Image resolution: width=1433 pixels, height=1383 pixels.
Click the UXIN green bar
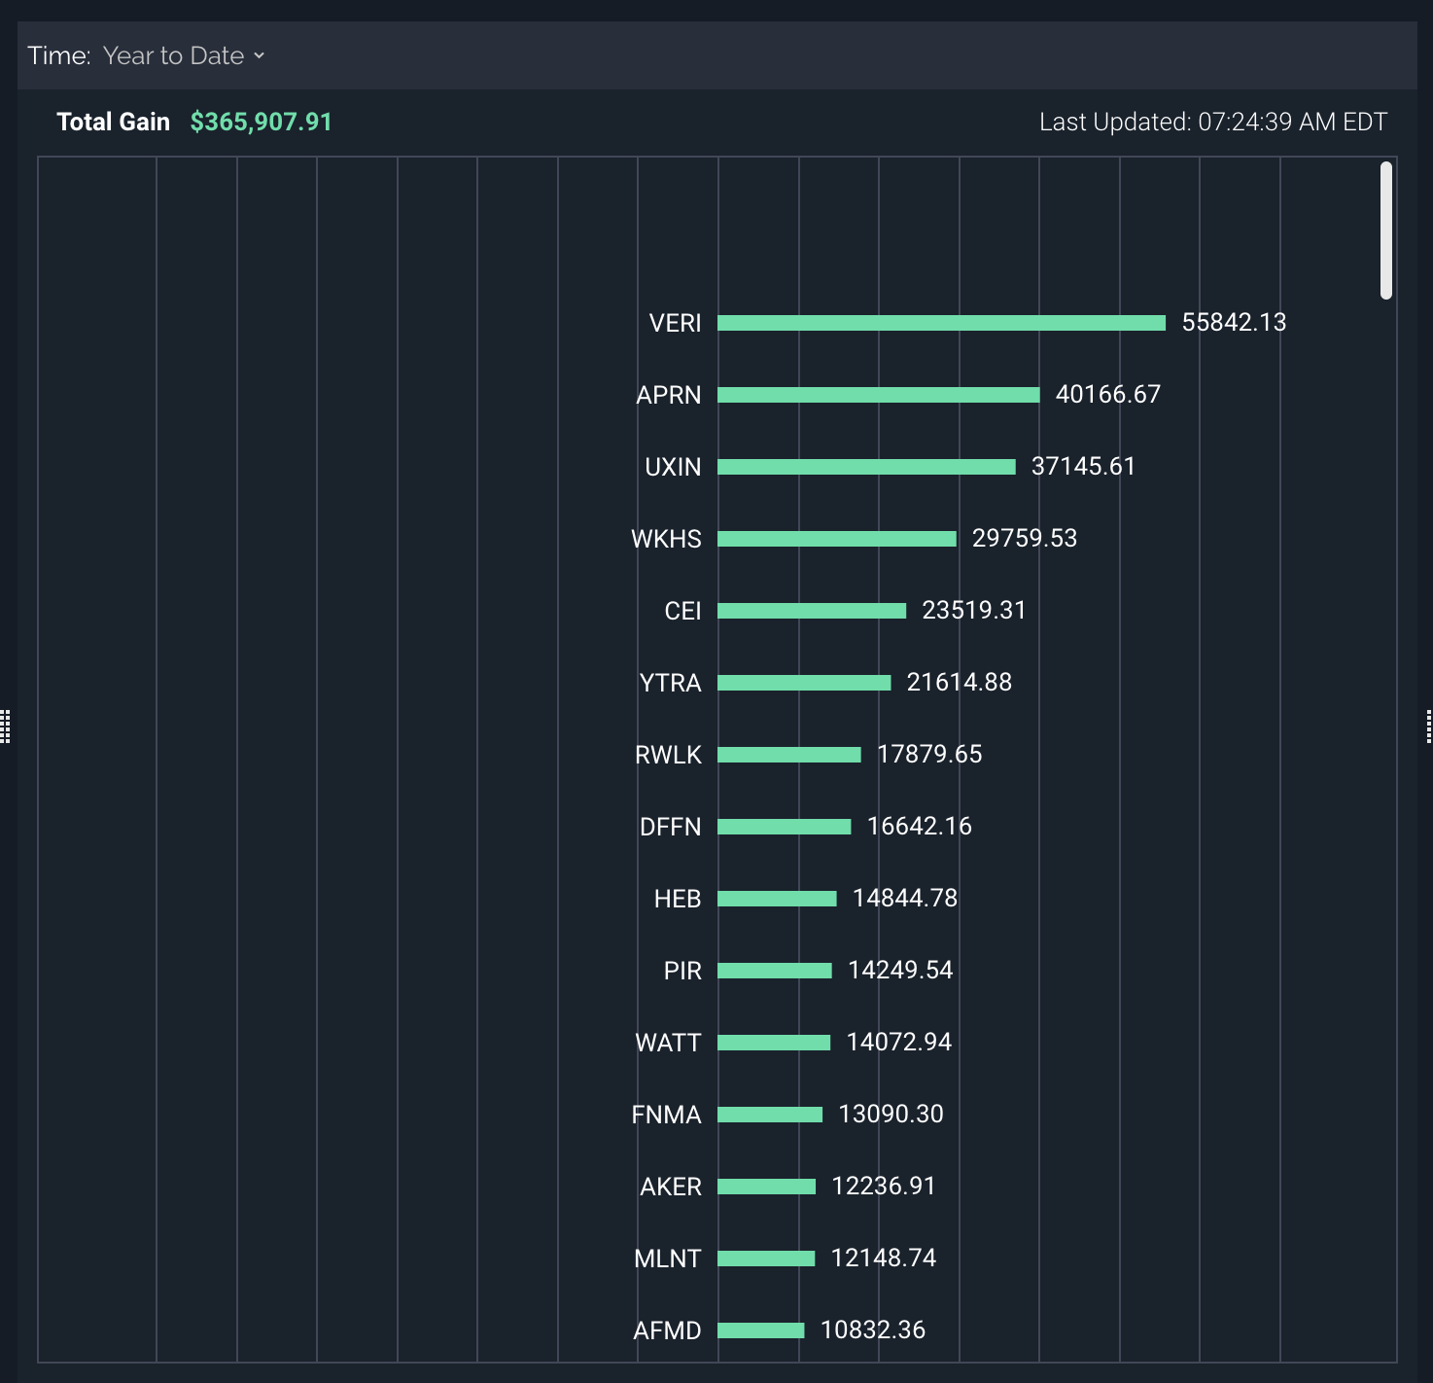coord(866,467)
